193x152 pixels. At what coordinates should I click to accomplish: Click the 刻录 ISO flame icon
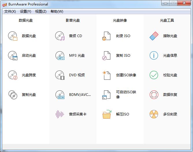click(x=106, y=36)
